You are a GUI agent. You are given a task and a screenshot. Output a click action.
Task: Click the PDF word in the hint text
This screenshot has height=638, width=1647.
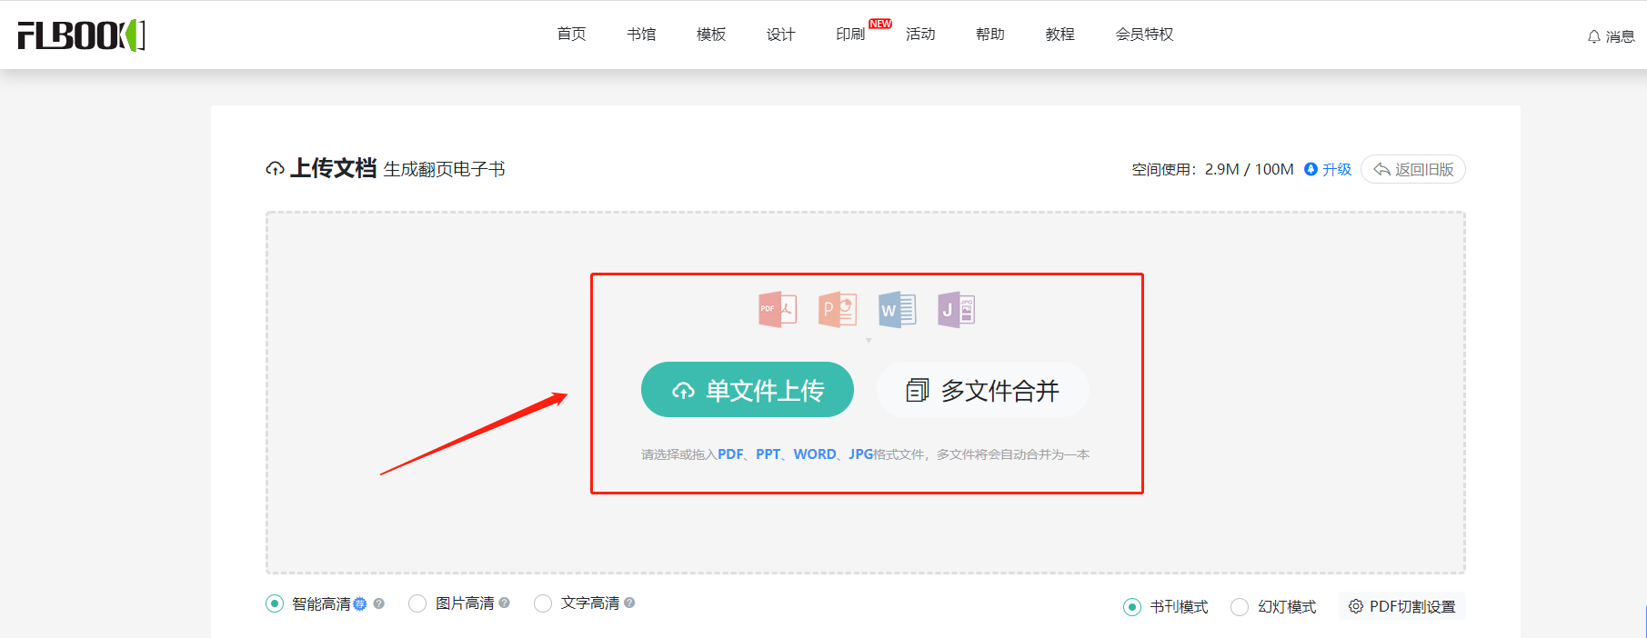tap(730, 454)
